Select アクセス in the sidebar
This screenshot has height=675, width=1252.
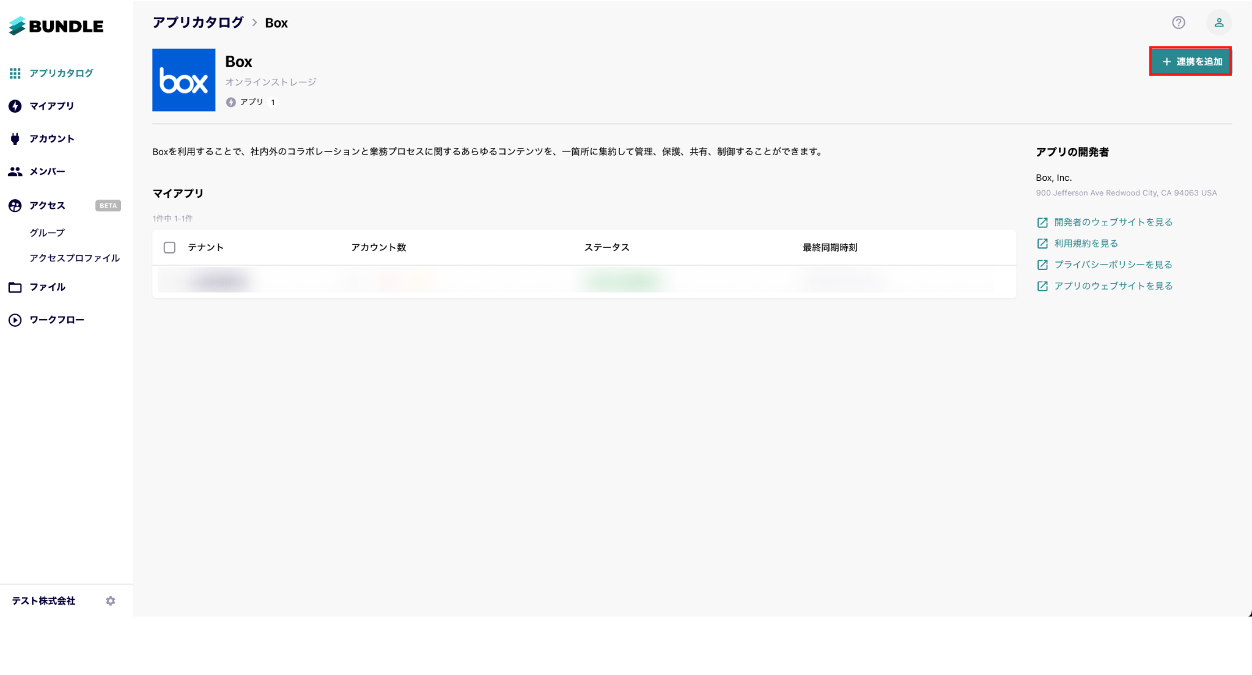[48, 206]
